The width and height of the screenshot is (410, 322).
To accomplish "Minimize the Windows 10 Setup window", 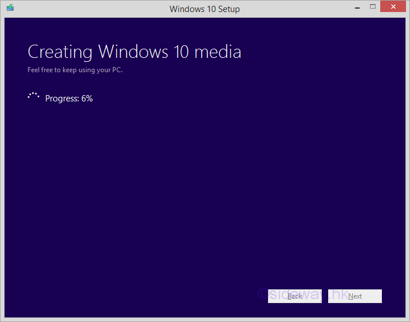I will 356,7.
